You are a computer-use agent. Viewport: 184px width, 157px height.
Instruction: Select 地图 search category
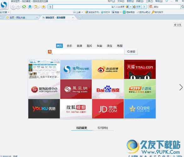click(120, 46)
